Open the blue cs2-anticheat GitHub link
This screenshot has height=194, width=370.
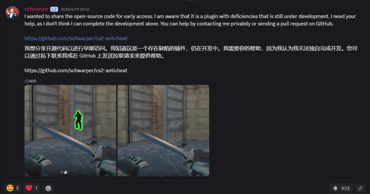[x=76, y=38]
